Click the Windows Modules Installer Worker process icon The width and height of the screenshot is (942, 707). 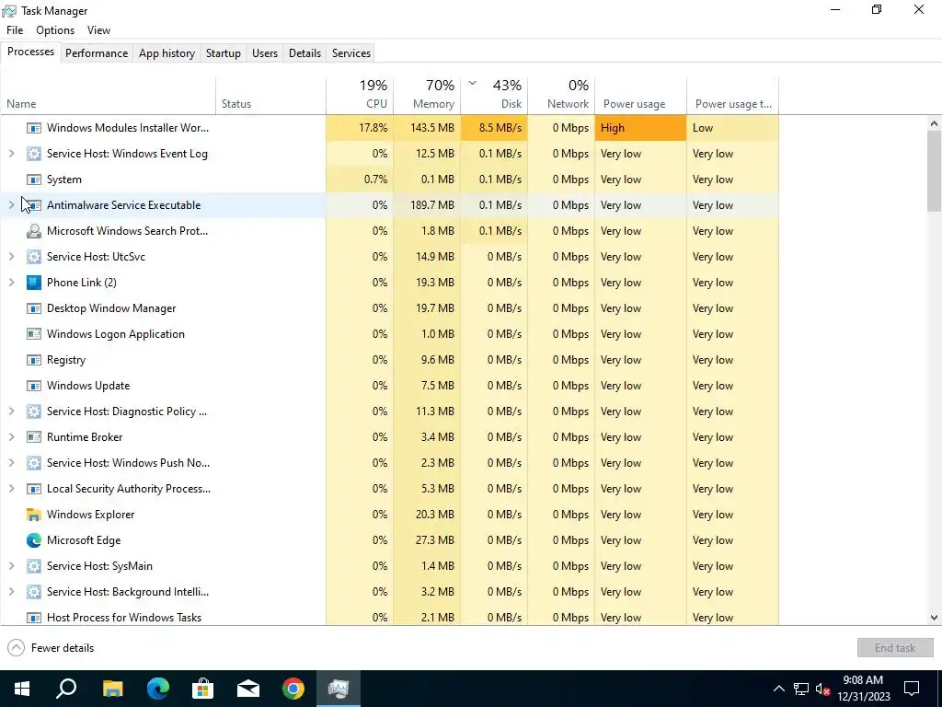pyautogui.click(x=34, y=128)
